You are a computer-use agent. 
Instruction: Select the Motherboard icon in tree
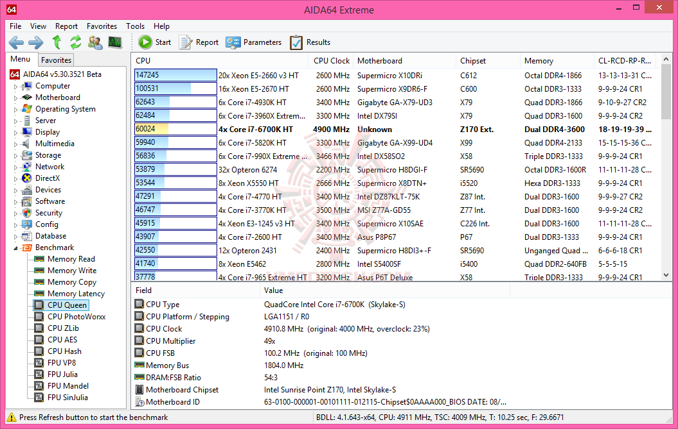[x=27, y=97]
